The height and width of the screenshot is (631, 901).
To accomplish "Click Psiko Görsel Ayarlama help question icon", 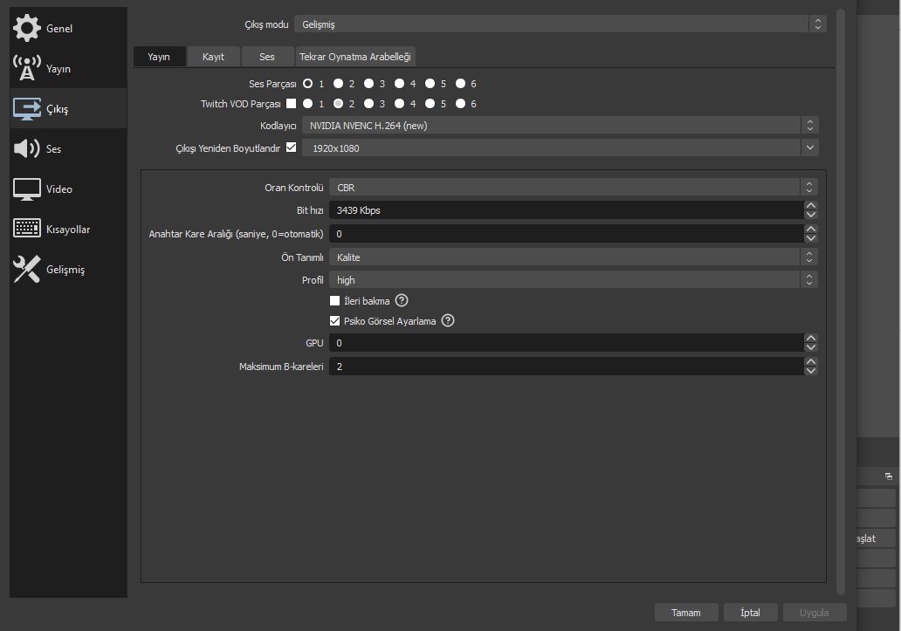I will pyautogui.click(x=448, y=320).
